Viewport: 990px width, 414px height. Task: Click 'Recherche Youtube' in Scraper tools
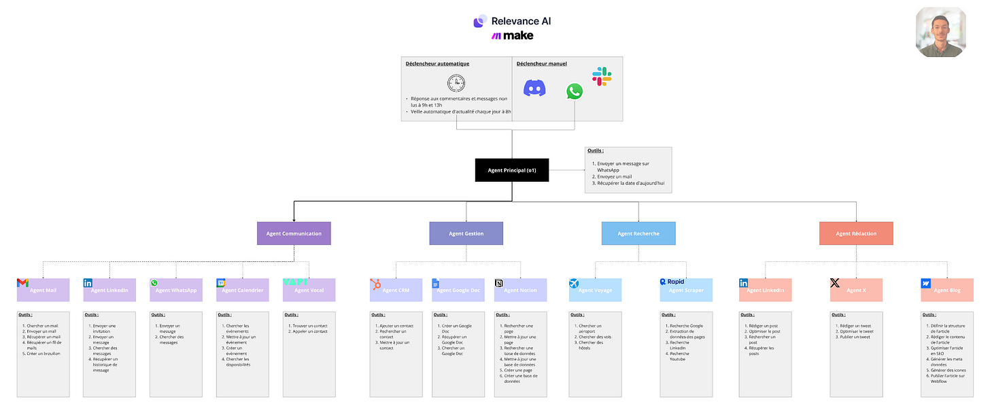[x=680, y=356]
